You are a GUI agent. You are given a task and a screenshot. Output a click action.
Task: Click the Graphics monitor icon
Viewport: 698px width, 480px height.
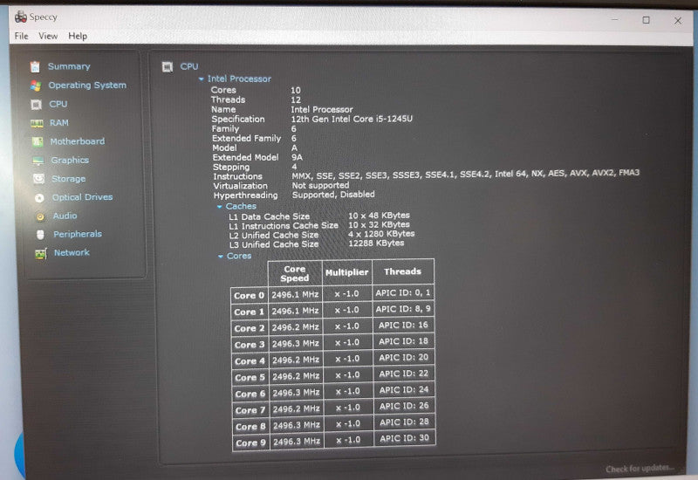[x=38, y=161]
